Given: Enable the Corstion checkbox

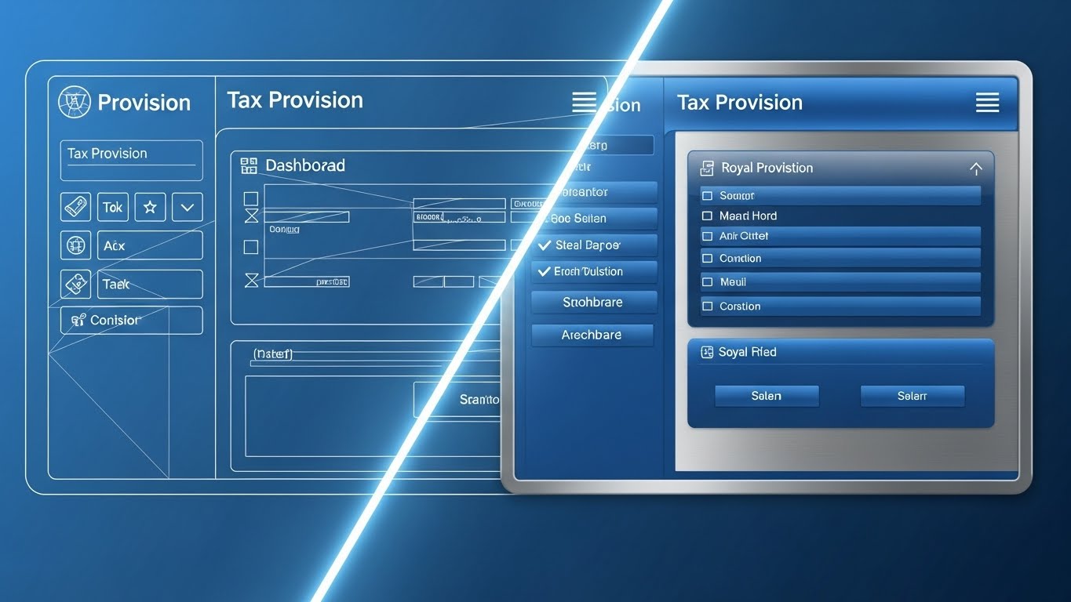Looking at the screenshot, I should click(707, 306).
